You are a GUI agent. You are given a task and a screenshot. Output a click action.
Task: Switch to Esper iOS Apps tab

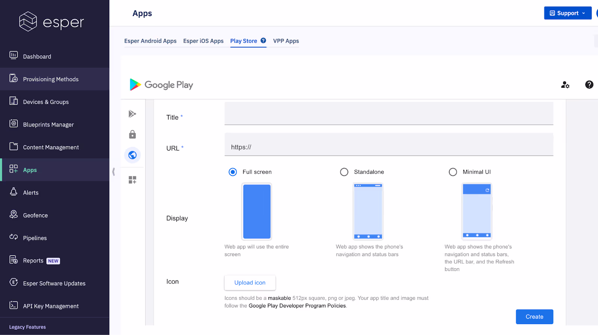(203, 41)
